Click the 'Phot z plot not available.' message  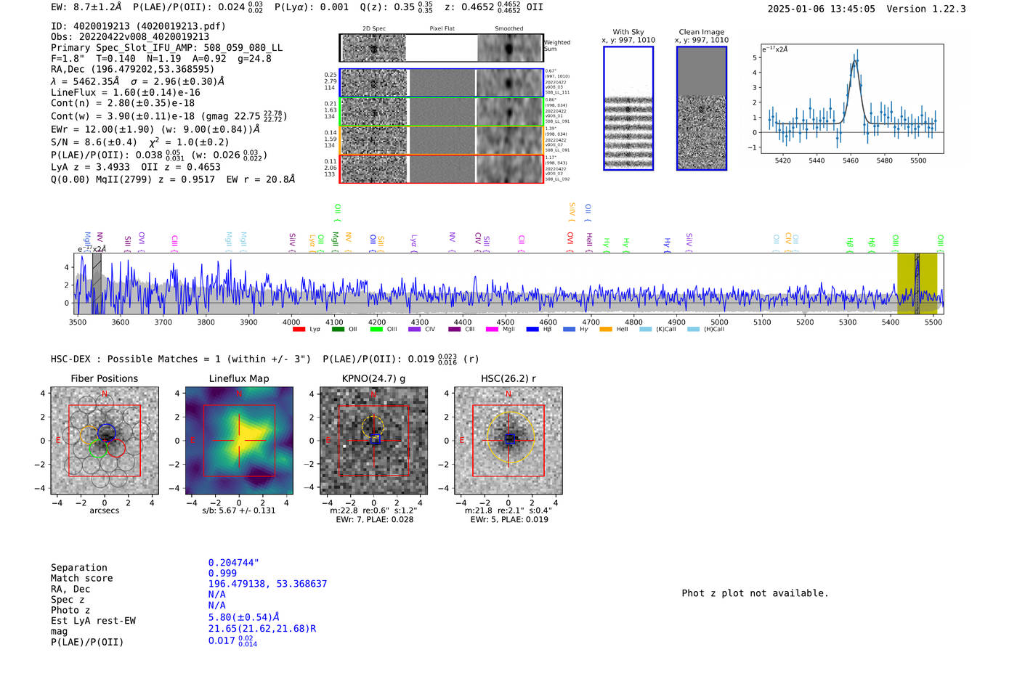[755, 593]
